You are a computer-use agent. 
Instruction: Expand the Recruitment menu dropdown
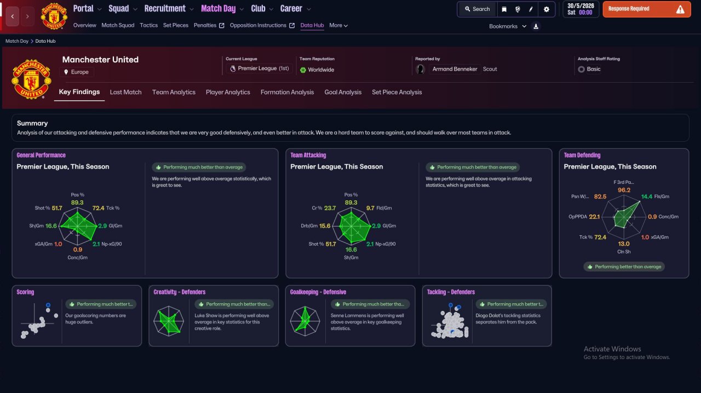[191, 9]
